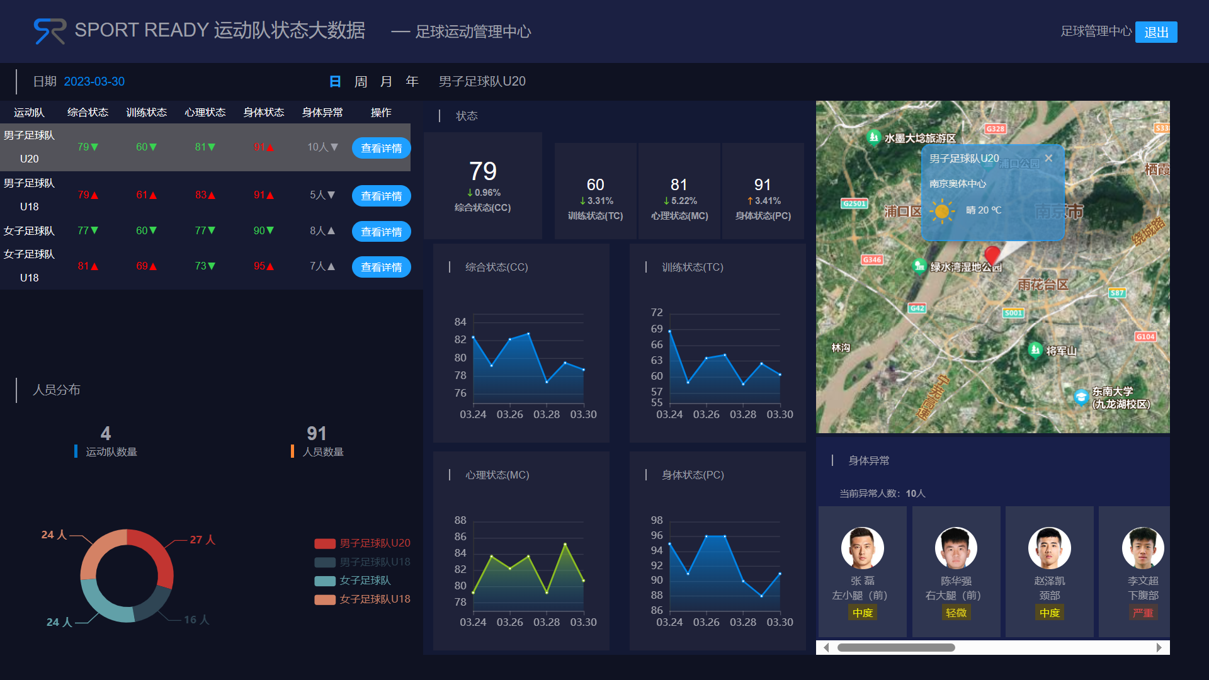View details for 男子足球队 U20
This screenshot has width=1209, height=680.
point(381,148)
